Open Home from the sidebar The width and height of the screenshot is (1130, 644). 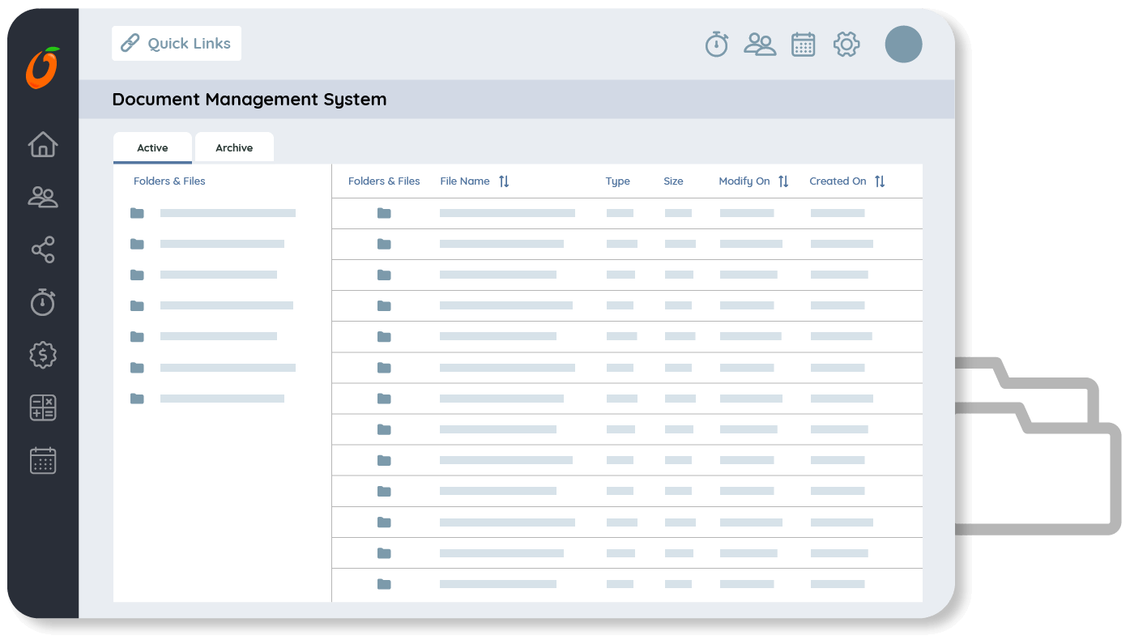pos(43,144)
